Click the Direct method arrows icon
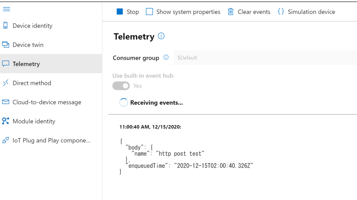This screenshot has height=200, width=357. tap(6, 83)
